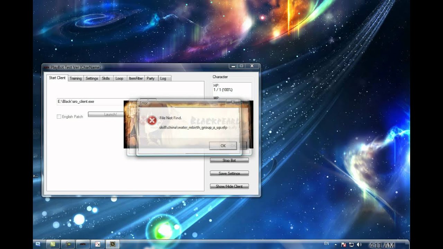Open the taskbar icon with red X
Screen dimensions: 443x249
pyautogui.click(x=98, y=244)
